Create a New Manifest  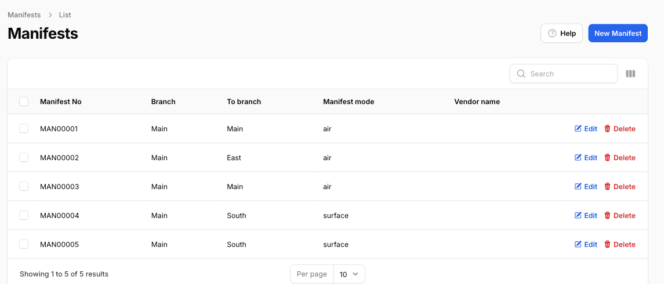pos(618,34)
